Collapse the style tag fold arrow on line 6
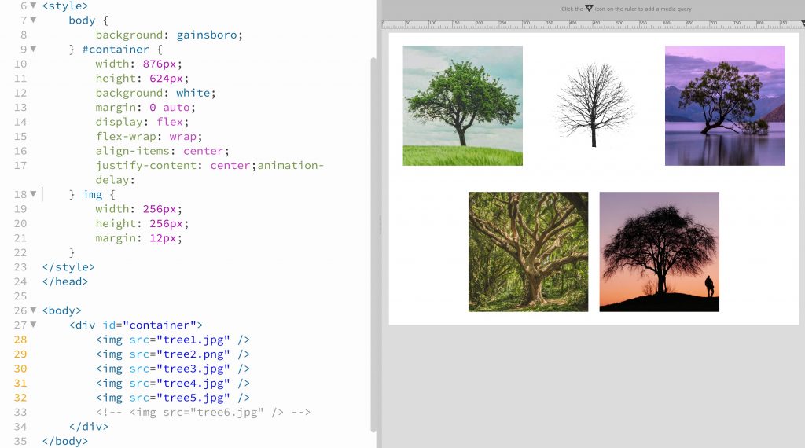The width and height of the screenshot is (805, 448). [x=33, y=6]
